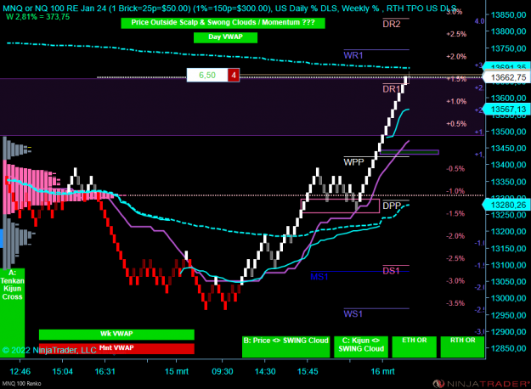Click the pink outlined rectangle near DPP
Viewport: 531px width, 389px height.
340,206
